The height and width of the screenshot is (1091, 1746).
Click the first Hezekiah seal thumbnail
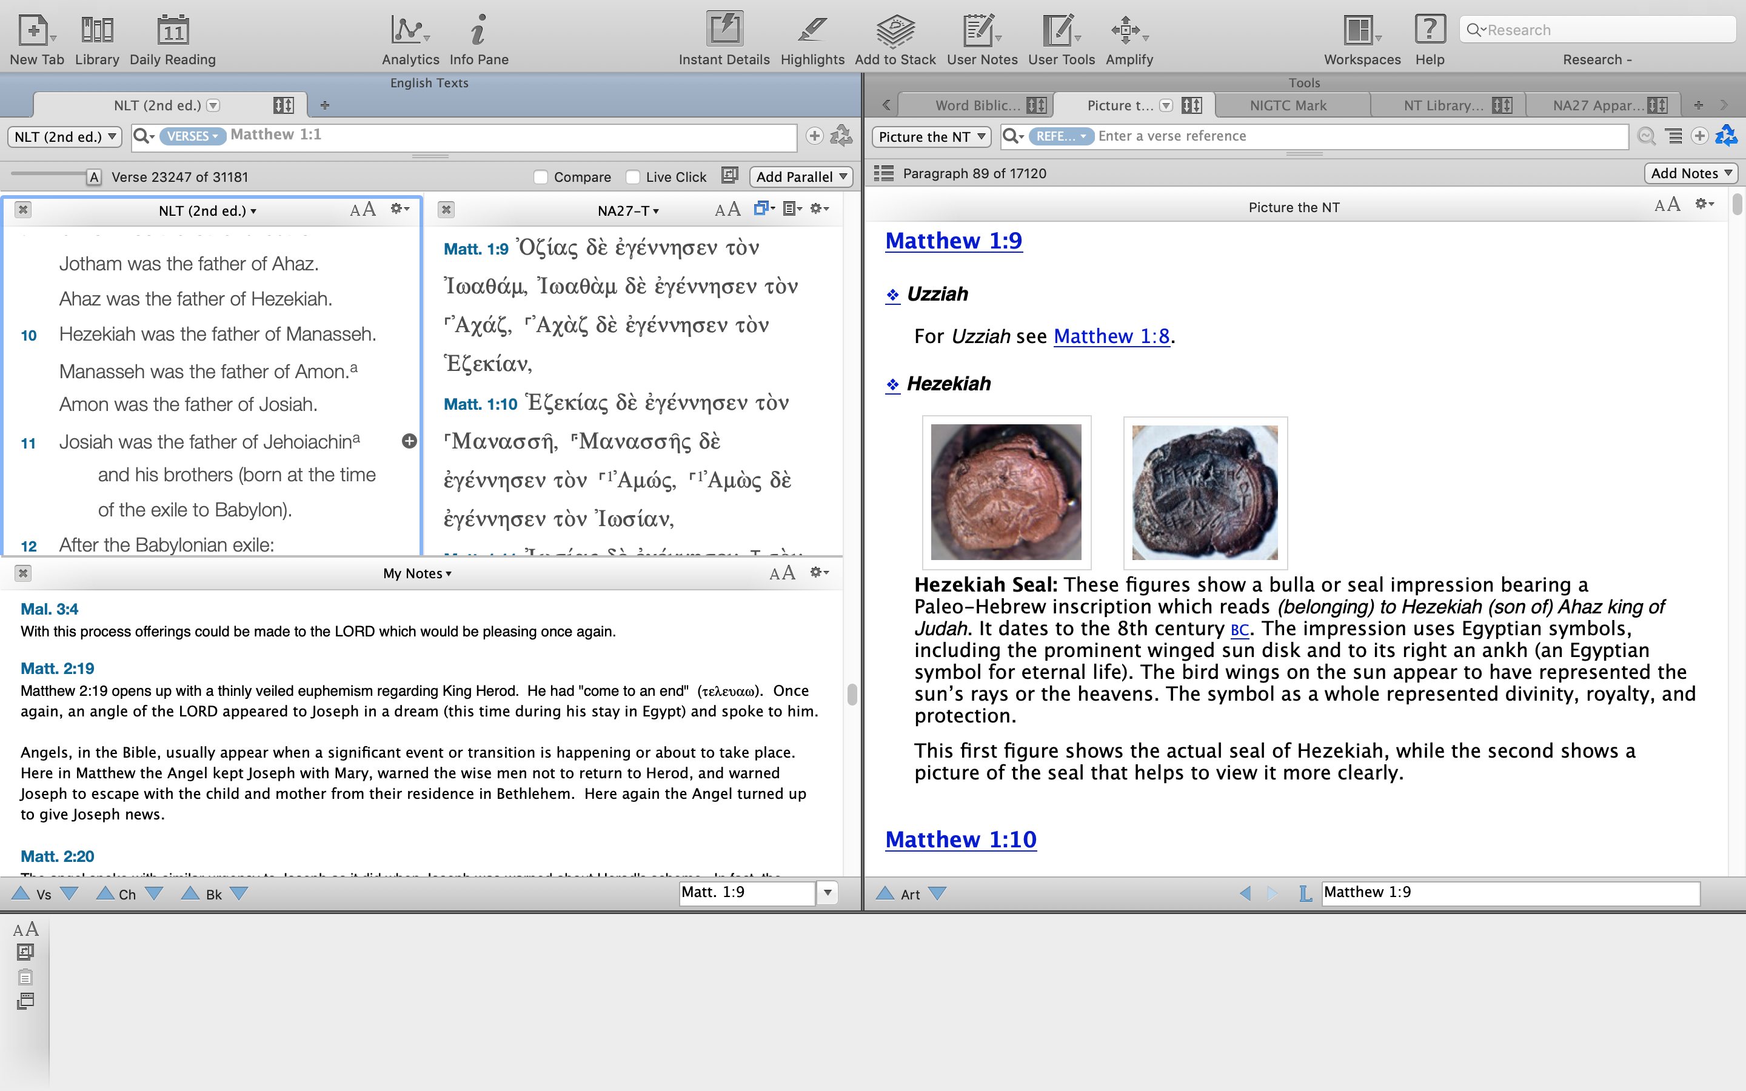pos(1006,492)
